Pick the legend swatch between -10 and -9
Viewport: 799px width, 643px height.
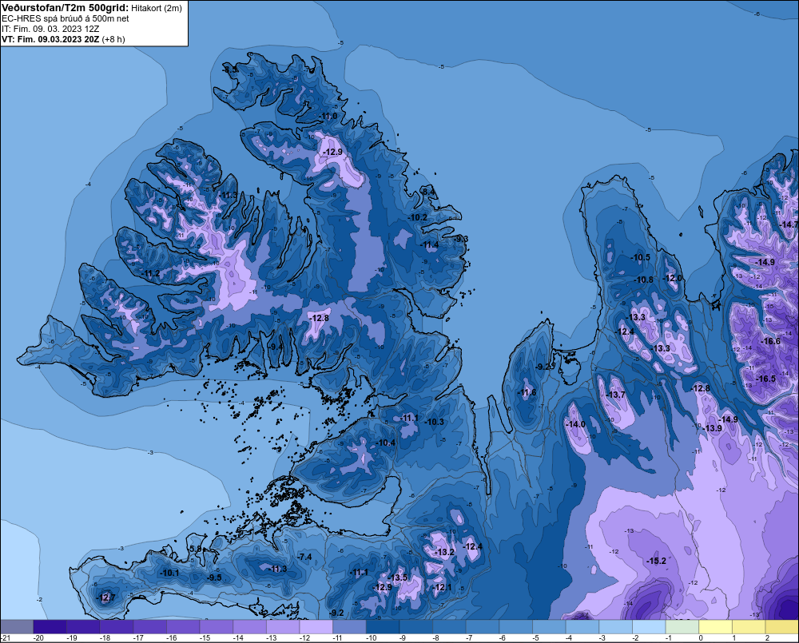tap(383, 626)
